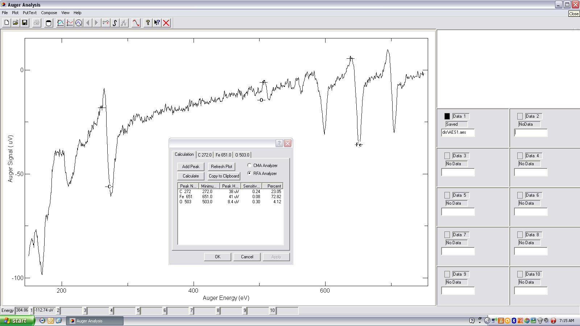Click the black Data 1 color swatch

click(447, 116)
